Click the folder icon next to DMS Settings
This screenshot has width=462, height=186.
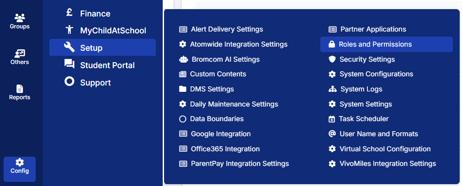tap(183, 89)
